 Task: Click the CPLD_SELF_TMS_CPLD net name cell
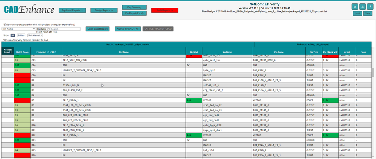click(124, 60)
